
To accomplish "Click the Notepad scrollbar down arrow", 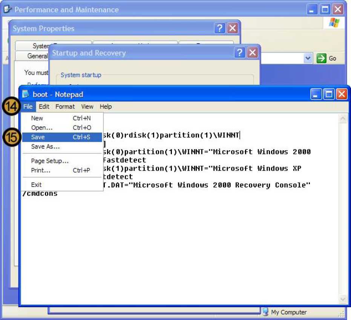I will [343, 299].
